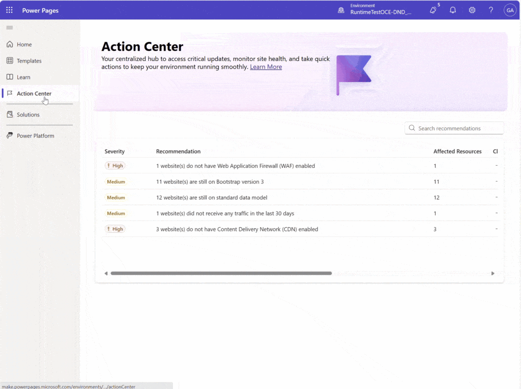Open the Templates menu item
Screen dimensions: 521x389
click(x=40, y=61)
